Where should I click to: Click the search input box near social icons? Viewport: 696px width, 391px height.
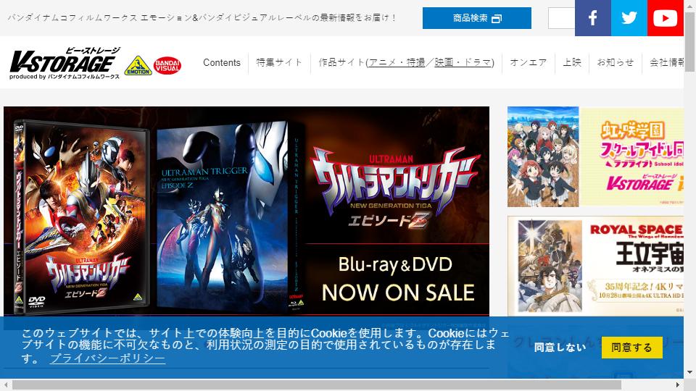561,18
